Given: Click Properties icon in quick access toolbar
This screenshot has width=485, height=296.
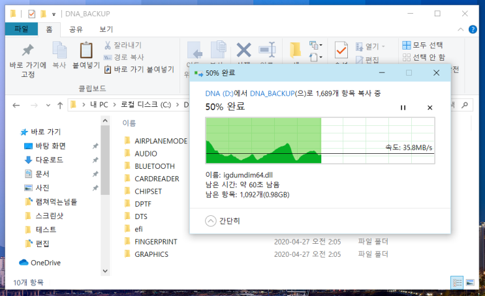Looking at the screenshot, I should coord(31,14).
